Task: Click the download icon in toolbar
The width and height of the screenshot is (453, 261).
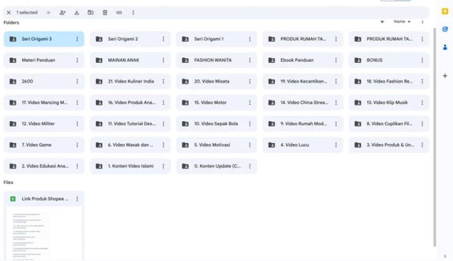Action: point(76,13)
